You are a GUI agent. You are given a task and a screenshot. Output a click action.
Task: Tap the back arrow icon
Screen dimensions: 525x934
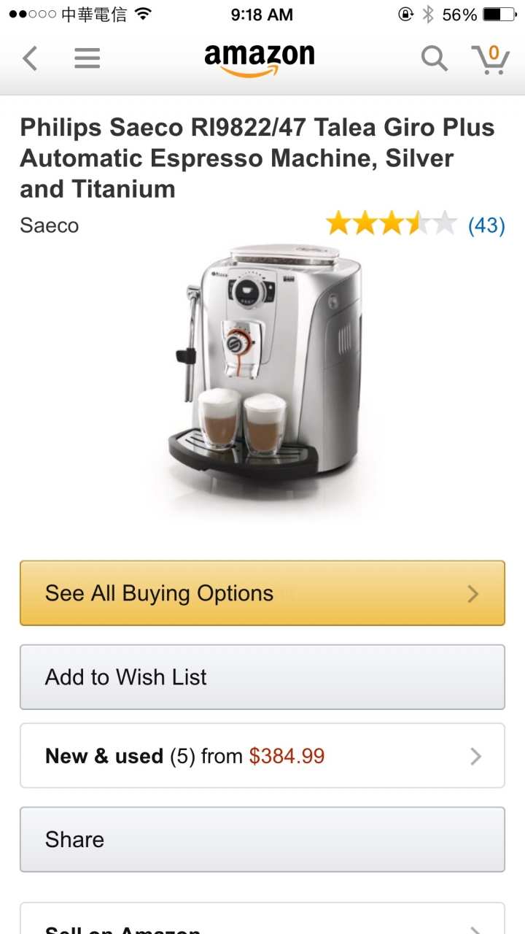click(30, 58)
